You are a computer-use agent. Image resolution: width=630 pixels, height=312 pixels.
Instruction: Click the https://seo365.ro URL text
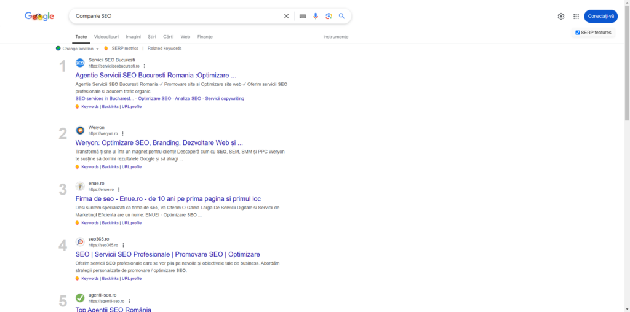pyautogui.click(x=103, y=245)
